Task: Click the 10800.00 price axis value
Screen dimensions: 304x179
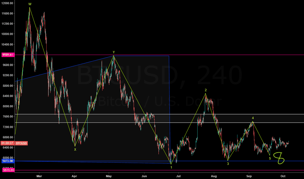Action: coord(8,34)
